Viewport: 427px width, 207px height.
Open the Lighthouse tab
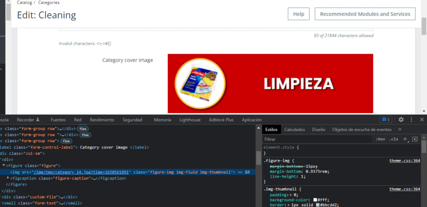(x=190, y=120)
